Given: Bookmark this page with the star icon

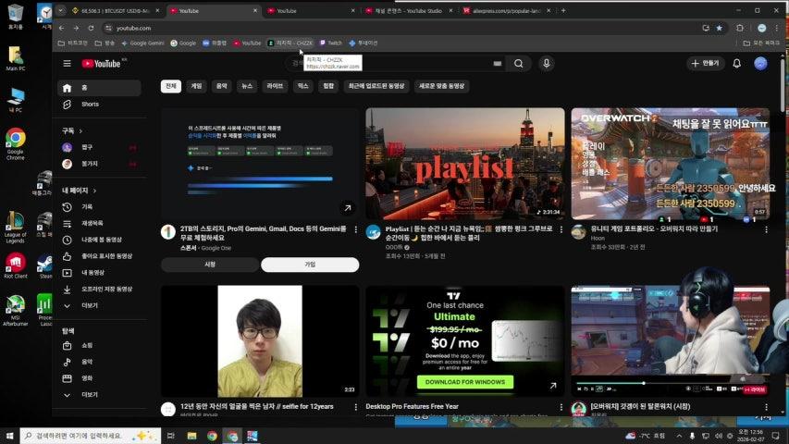Looking at the screenshot, I should coord(719,28).
